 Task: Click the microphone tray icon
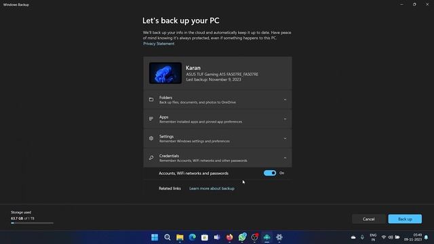(x=362, y=237)
